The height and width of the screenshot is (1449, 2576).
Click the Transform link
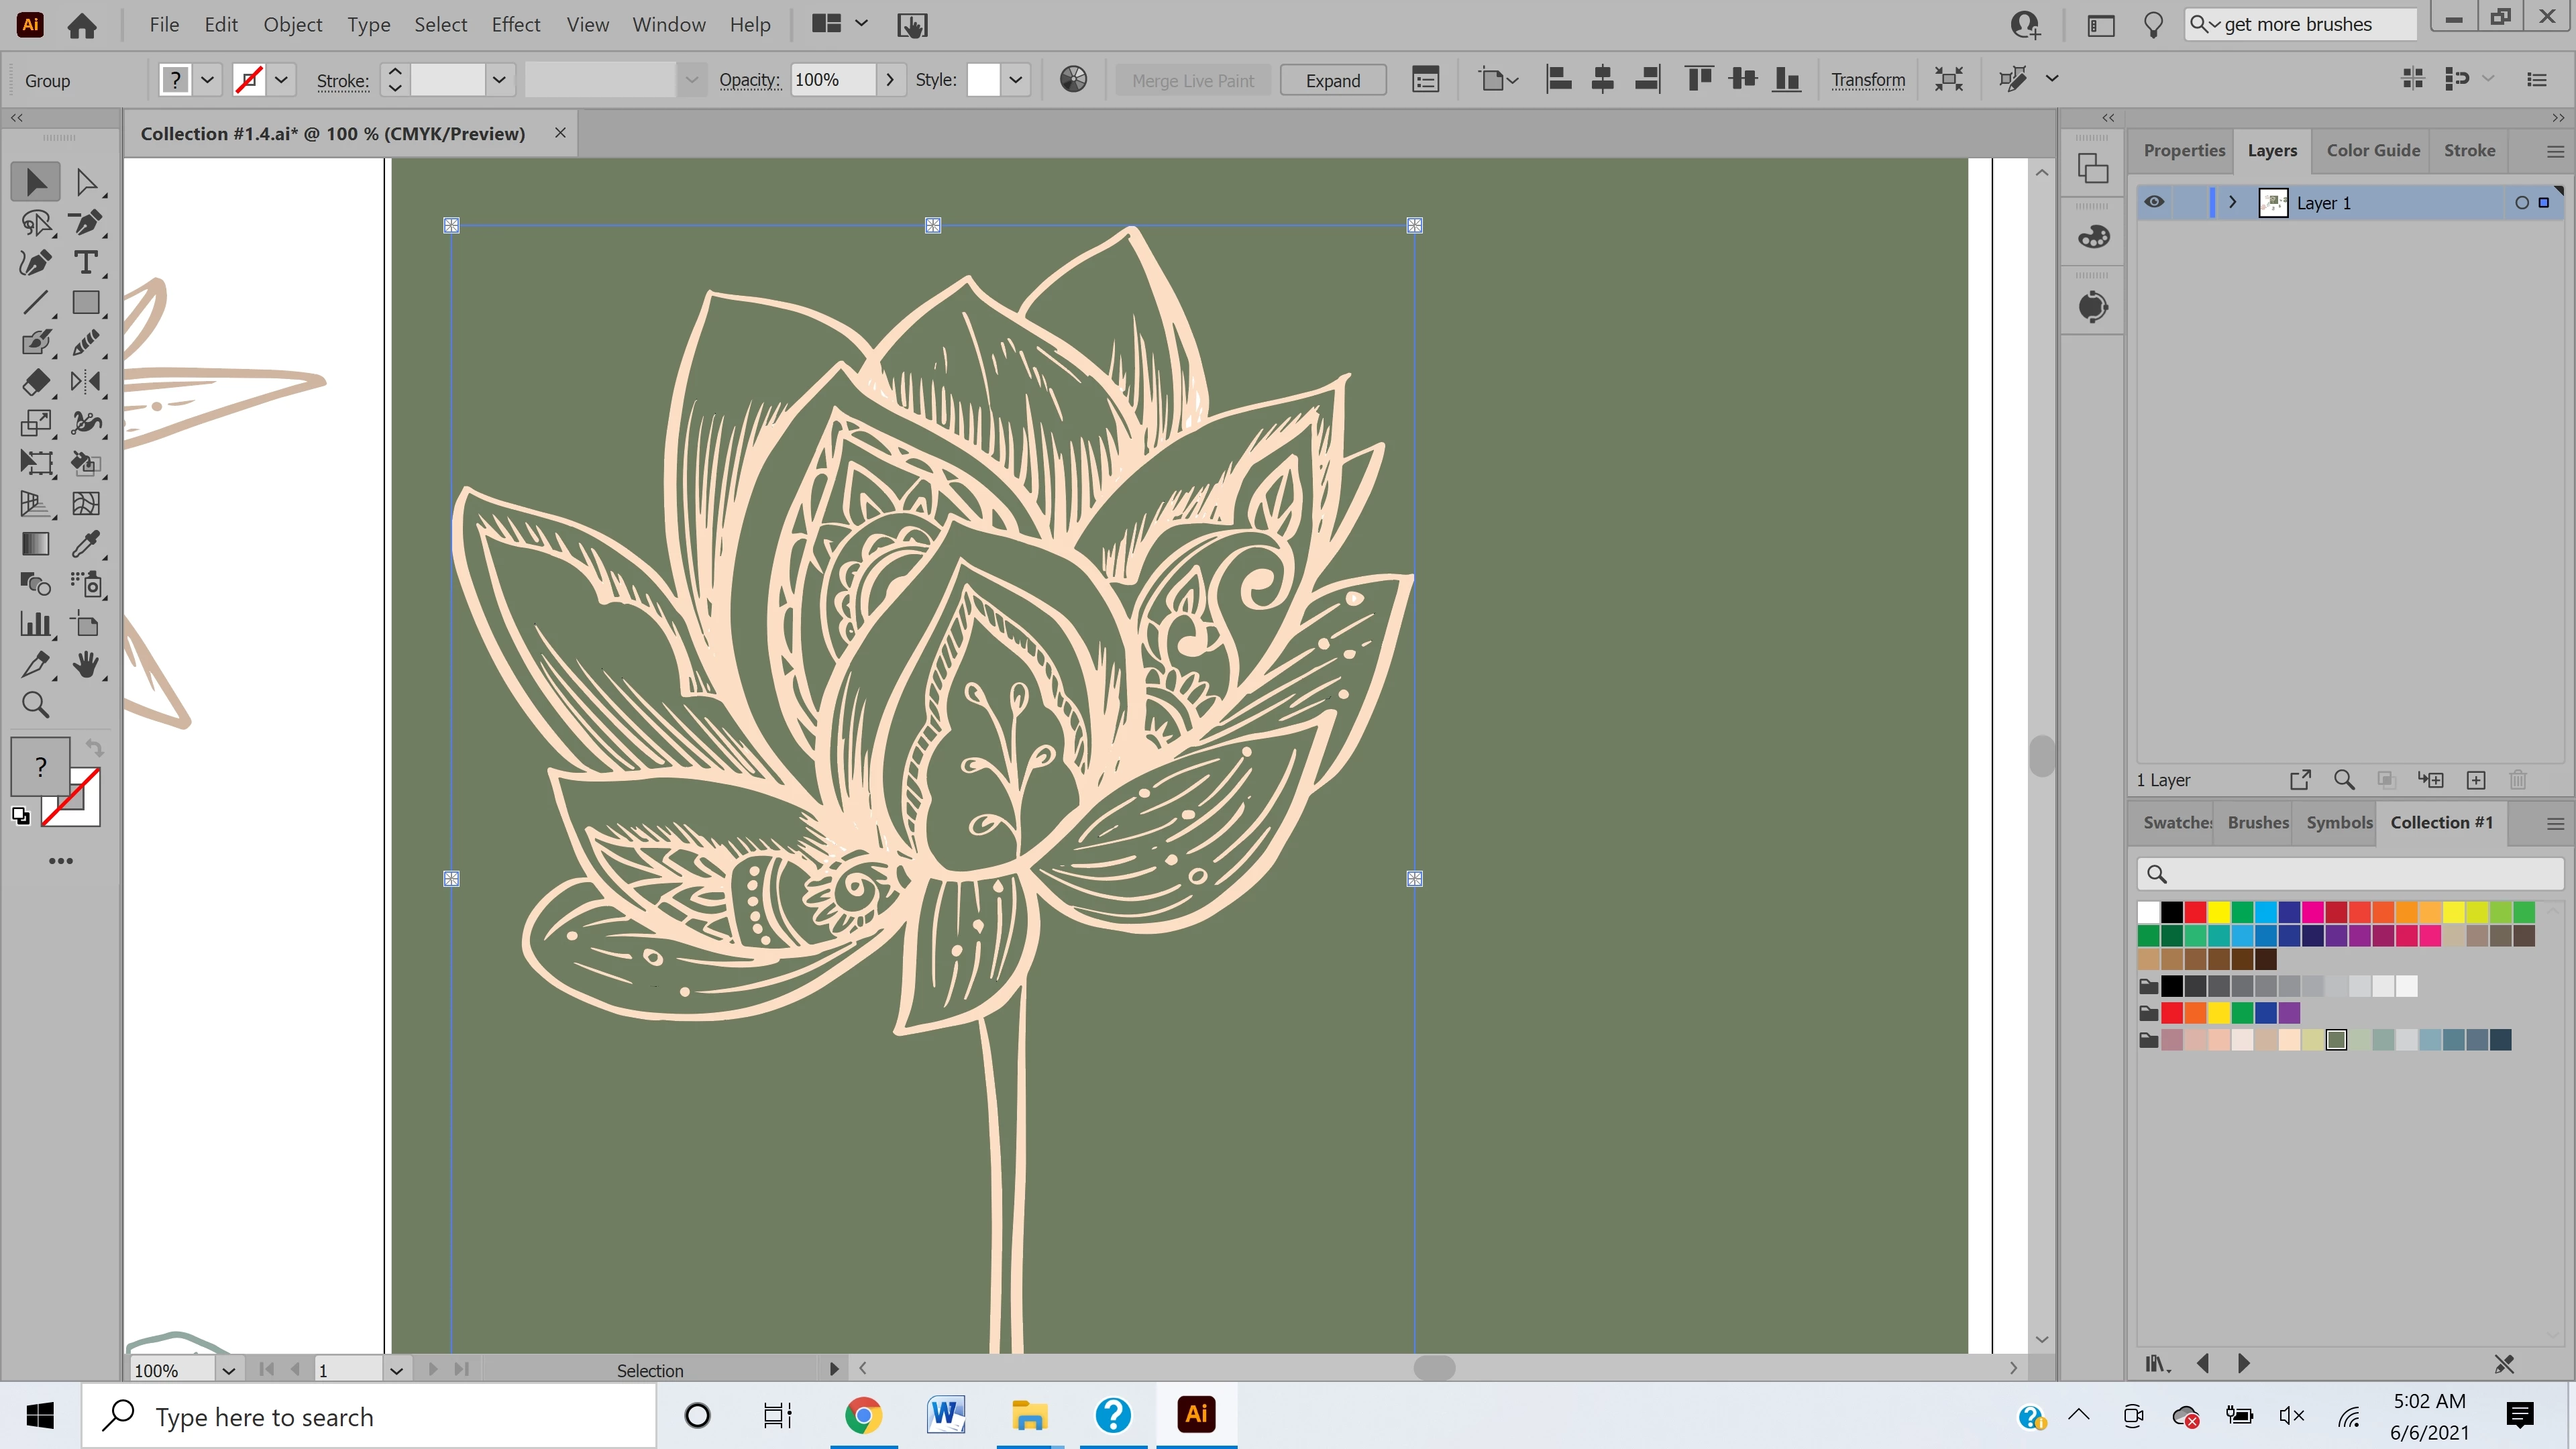(1867, 80)
